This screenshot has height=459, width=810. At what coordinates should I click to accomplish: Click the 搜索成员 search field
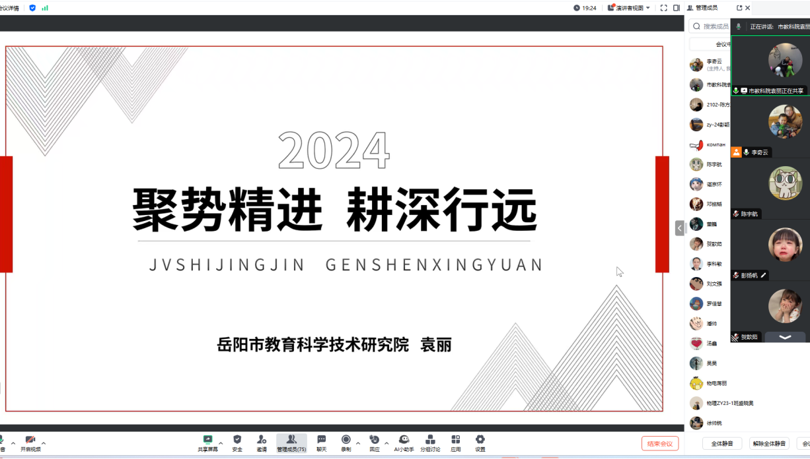(715, 26)
